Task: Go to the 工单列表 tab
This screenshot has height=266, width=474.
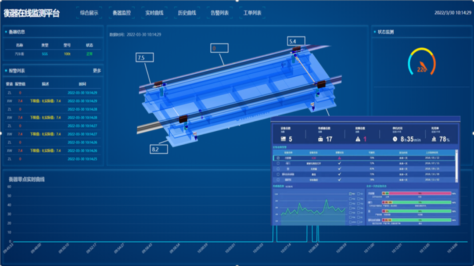Action: coord(252,13)
